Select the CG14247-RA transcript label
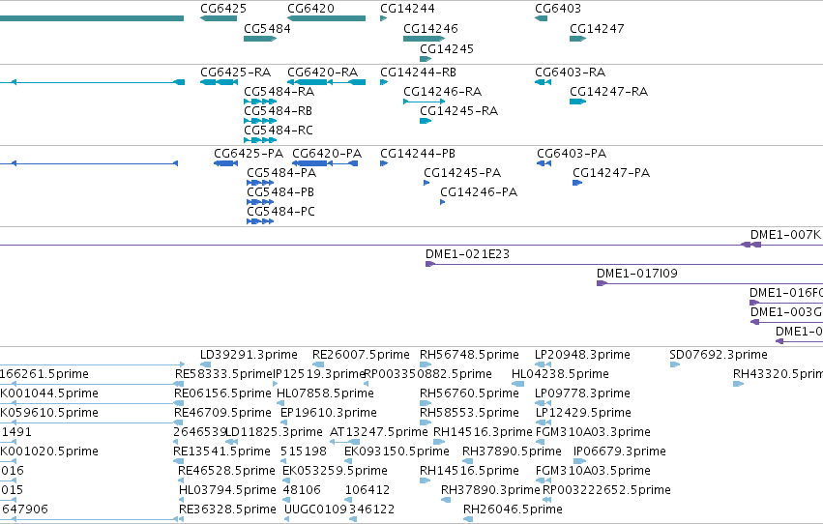823x524 pixels. pyautogui.click(x=609, y=92)
